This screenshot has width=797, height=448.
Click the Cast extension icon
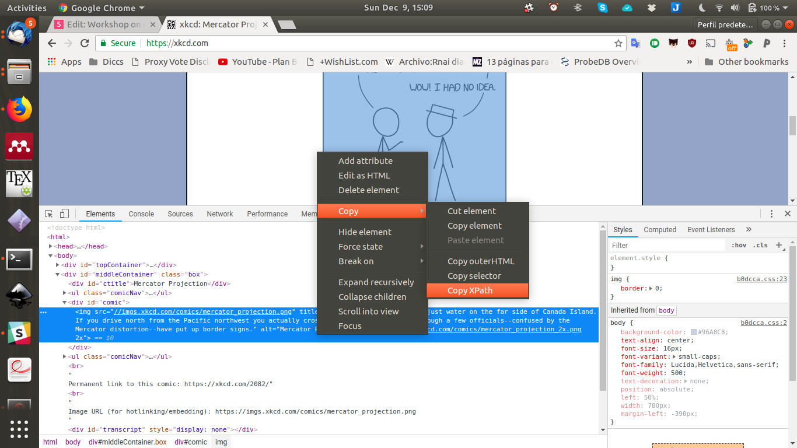point(711,43)
